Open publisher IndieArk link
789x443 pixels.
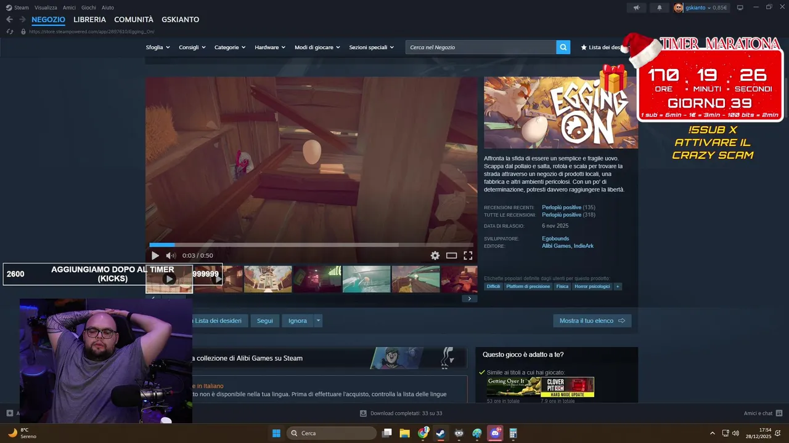tap(584, 246)
